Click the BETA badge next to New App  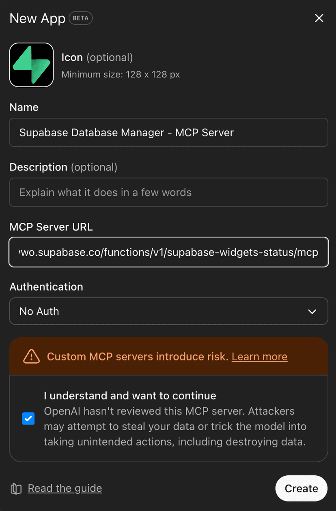click(x=80, y=18)
